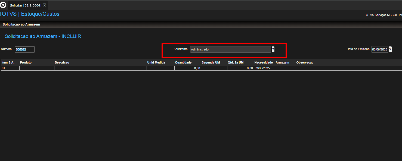Click the Solicitacao ao Armazem breadcrumb bar
402x161 pixels.
(x=201, y=24)
